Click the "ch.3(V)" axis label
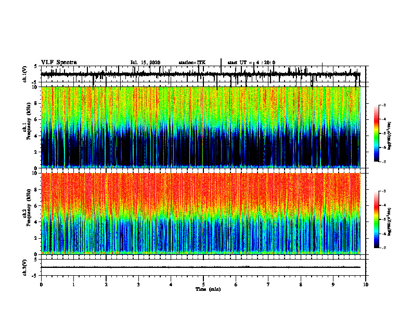The width and height of the screenshot is (412, 319). coord(24,267)
